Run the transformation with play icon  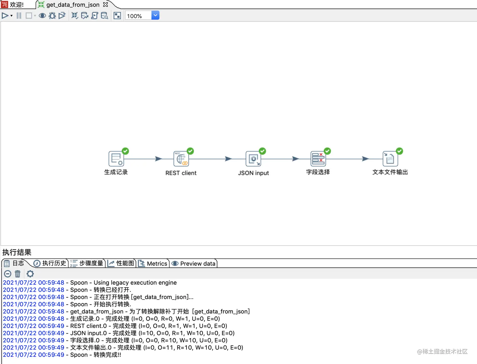pos(5,15)
